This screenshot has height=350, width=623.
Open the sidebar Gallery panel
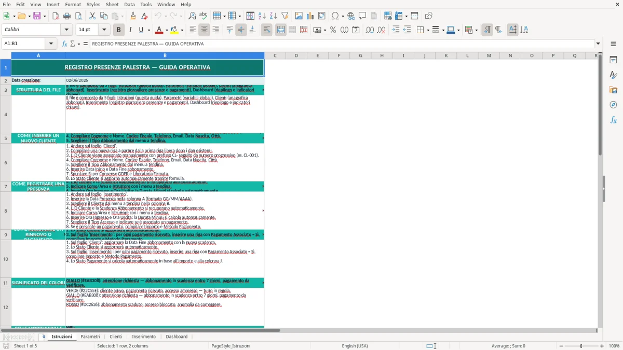click(613, 90)
